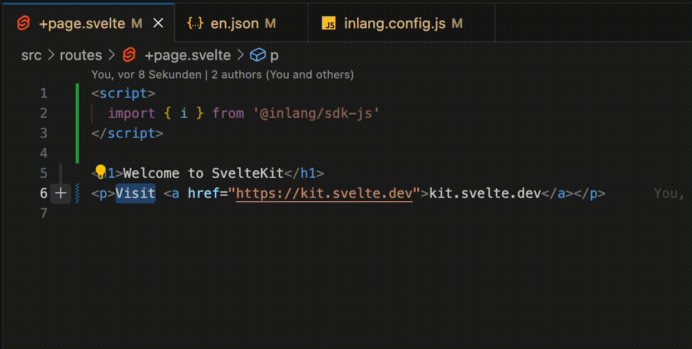Click line number 3 in the gutter
The image size is (692, 349).
coord(43,133)
